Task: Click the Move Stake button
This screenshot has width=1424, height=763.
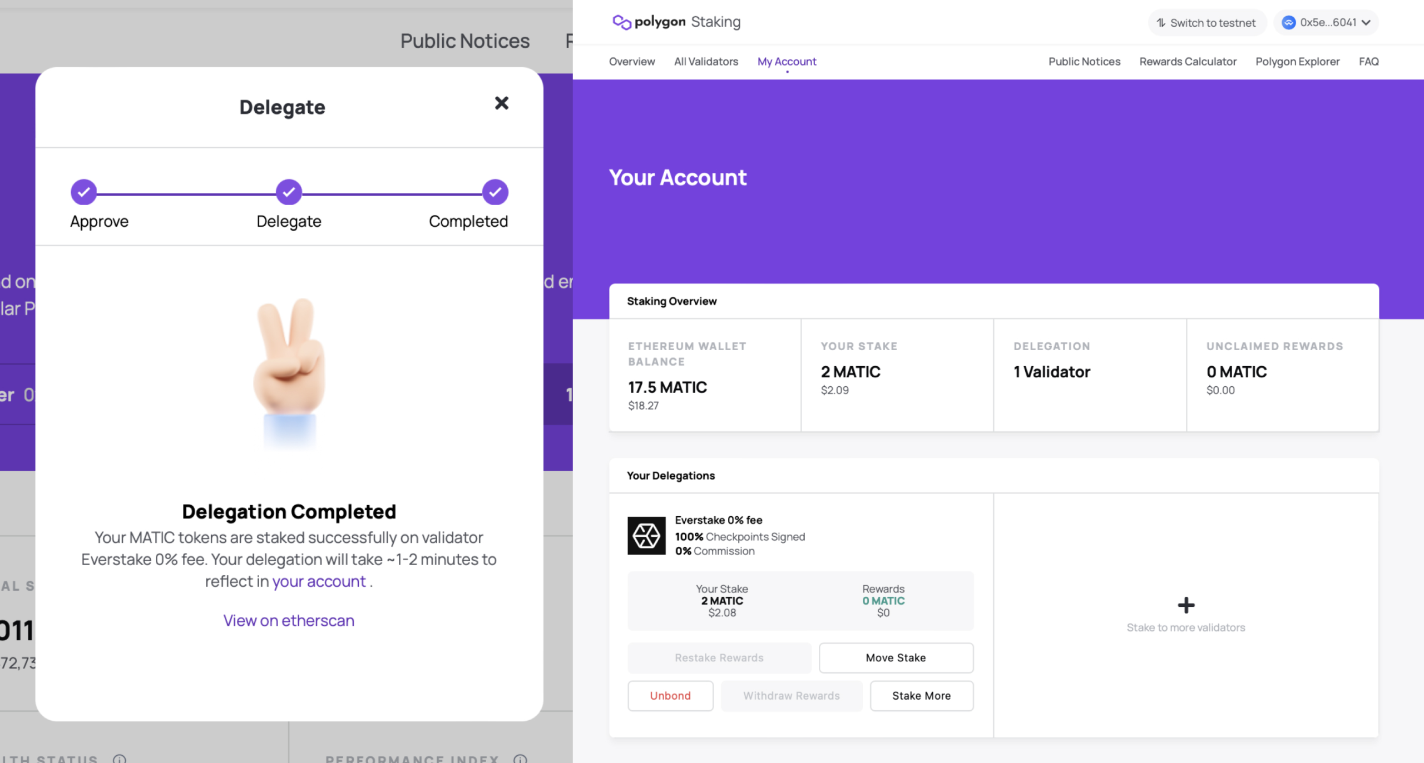Action: coord(896,658)
